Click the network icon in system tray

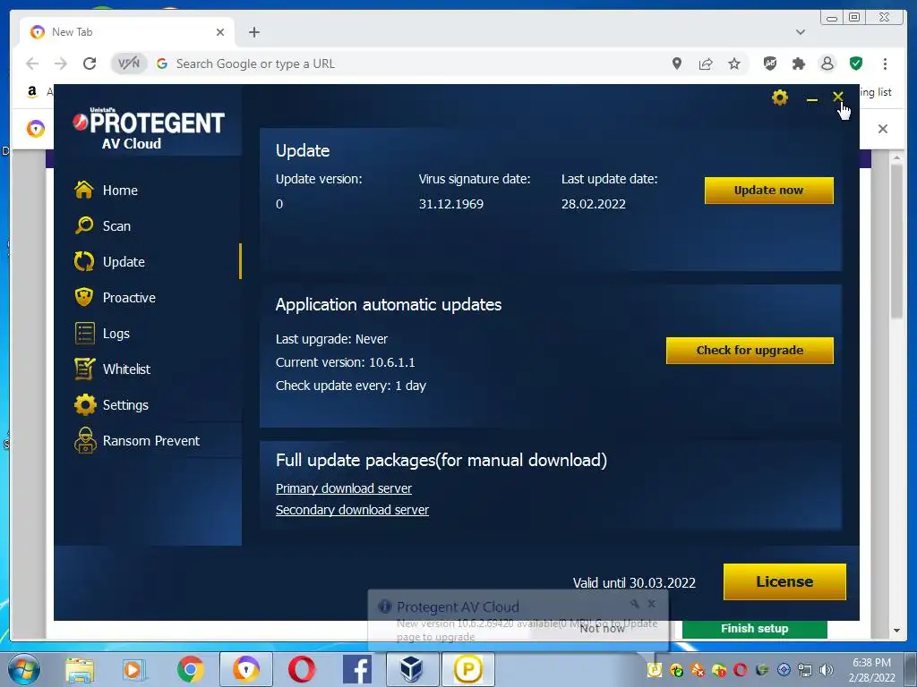click(805, 670)
